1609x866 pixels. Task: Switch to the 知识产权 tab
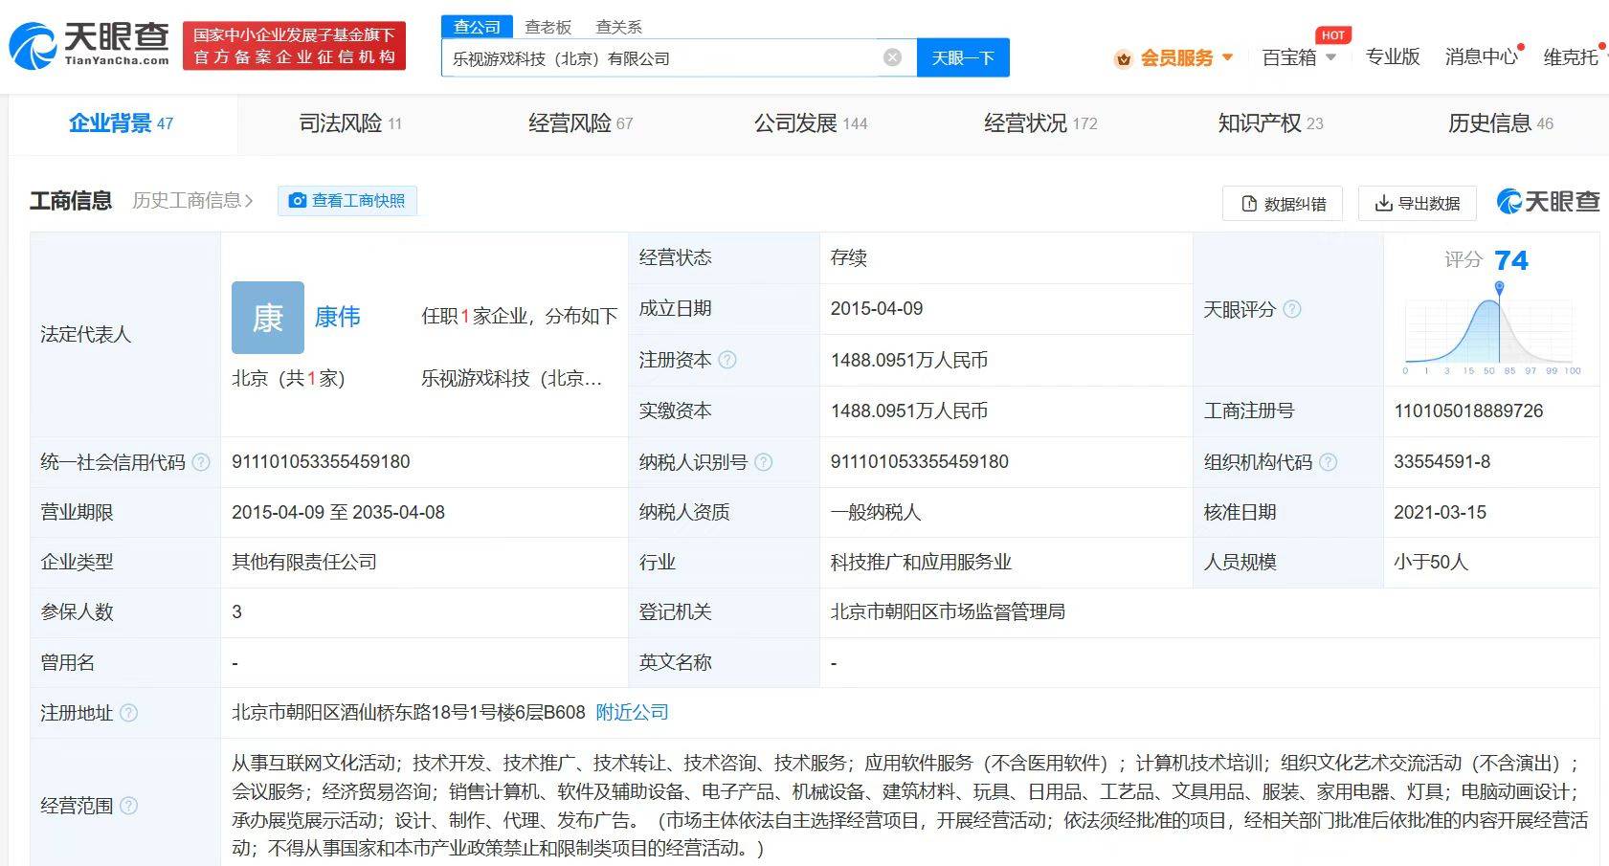pyautogui.click(x=1270, y=123)
